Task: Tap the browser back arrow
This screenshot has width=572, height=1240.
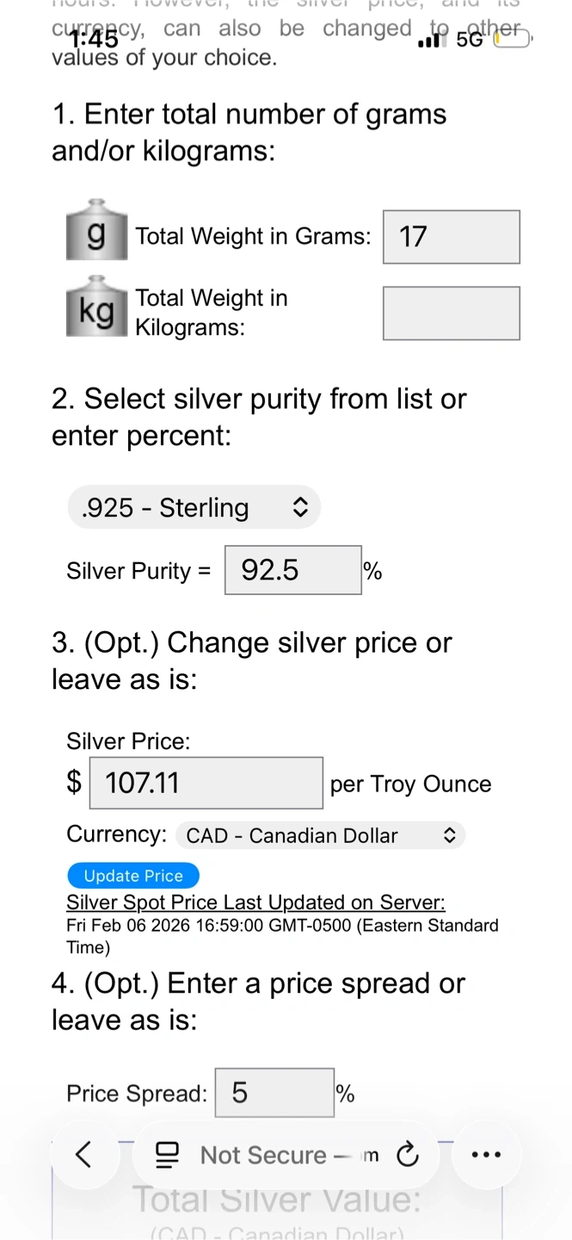Action: (83, 1154)
